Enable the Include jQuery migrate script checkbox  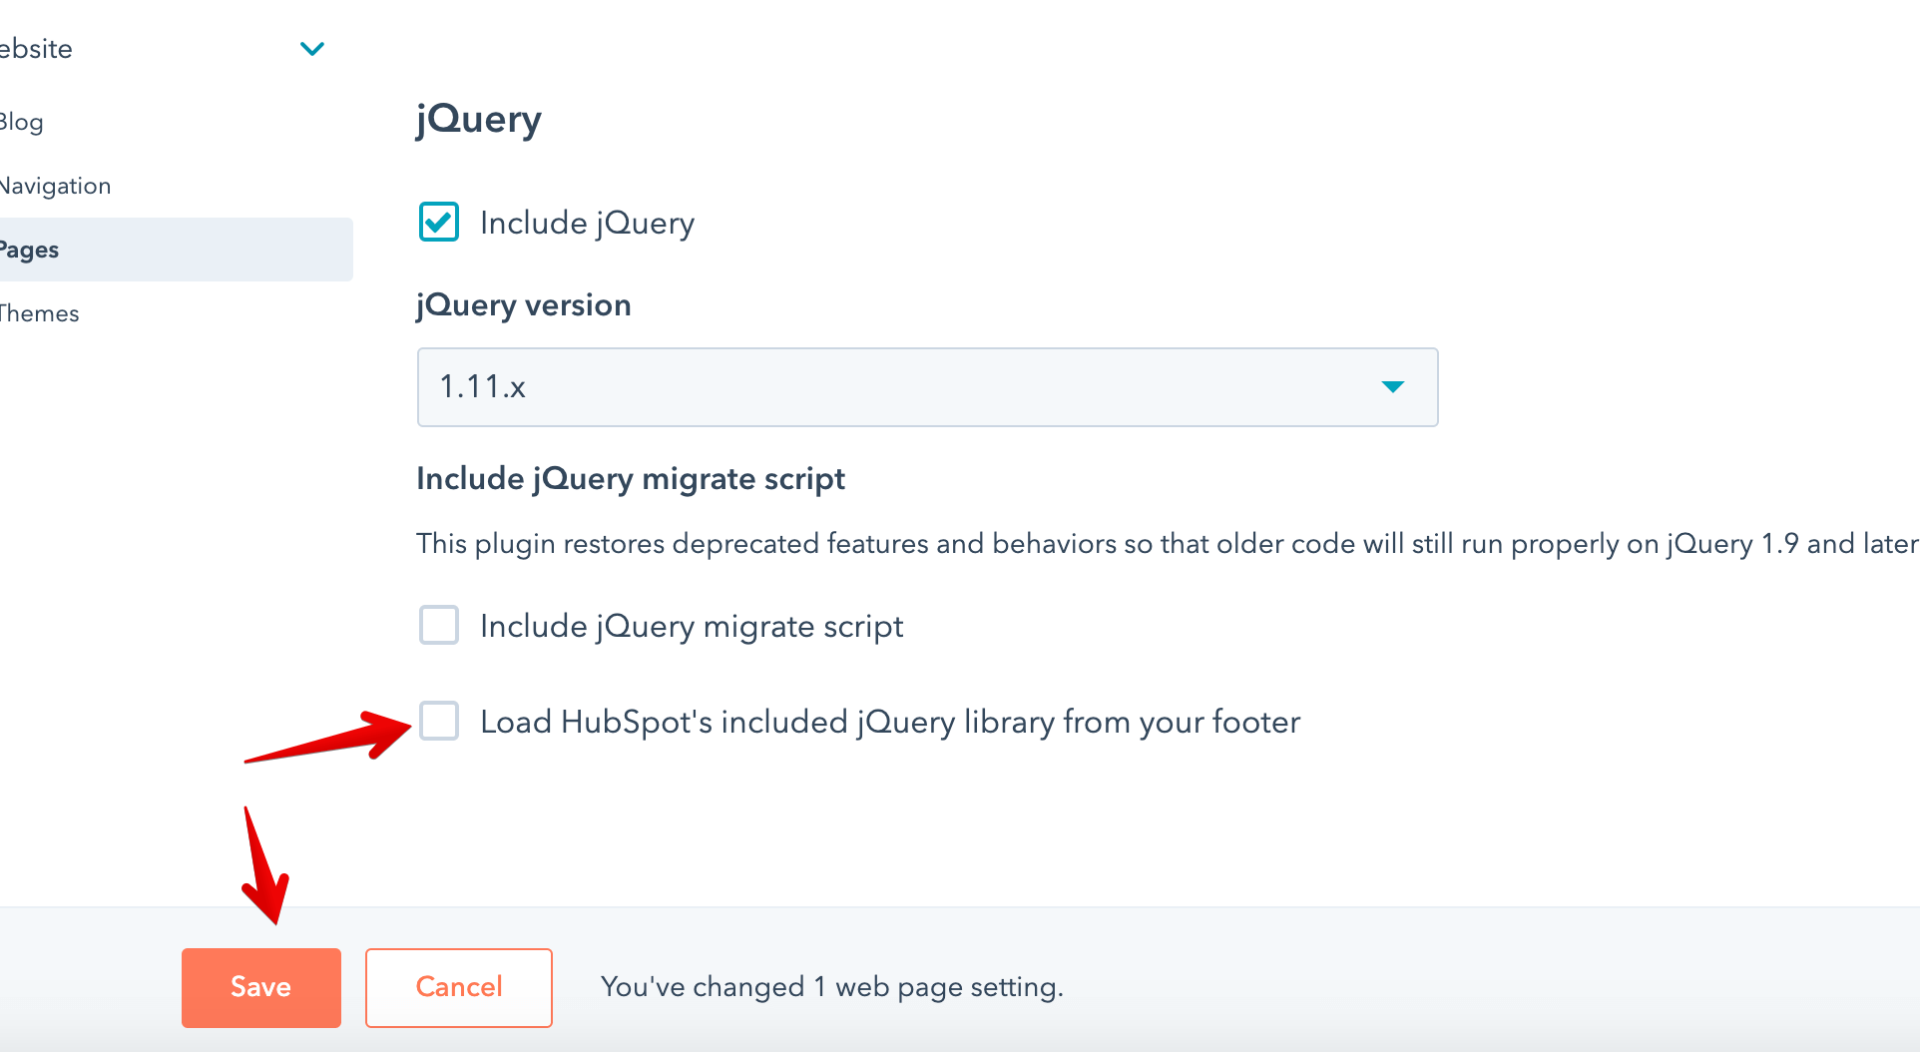pyautogui.click(x=437, y=625)
